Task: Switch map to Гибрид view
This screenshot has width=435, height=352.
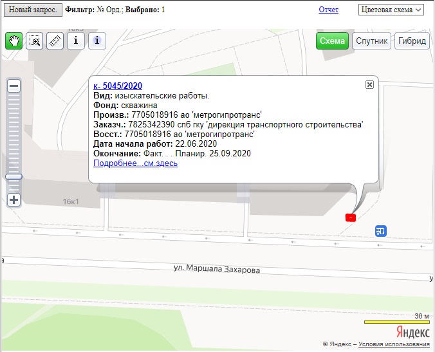Action: tap(412, 41)
